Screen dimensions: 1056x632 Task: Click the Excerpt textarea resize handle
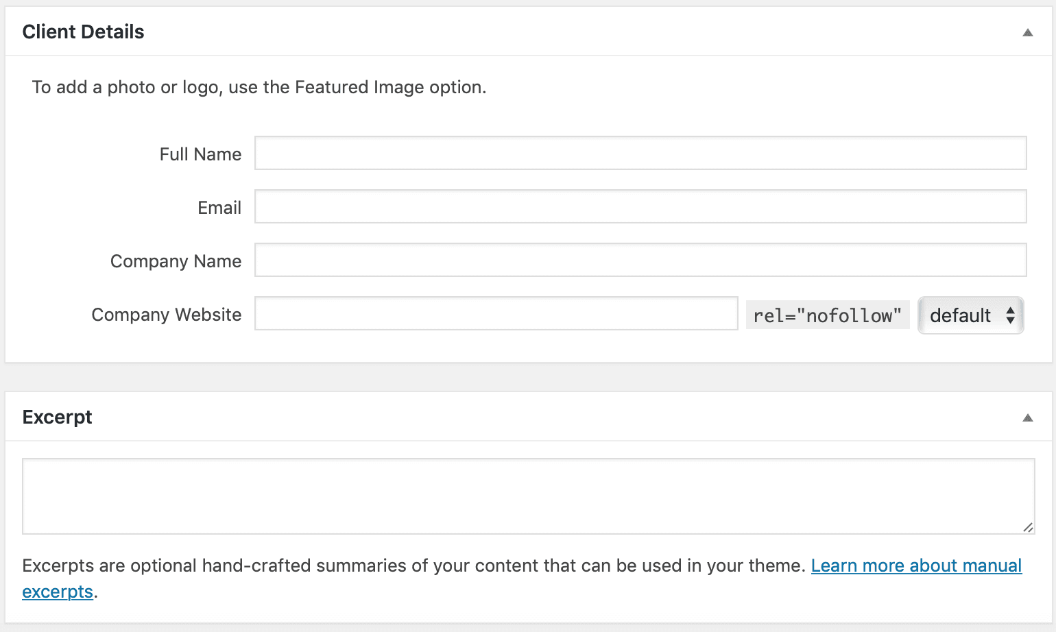1028,527
